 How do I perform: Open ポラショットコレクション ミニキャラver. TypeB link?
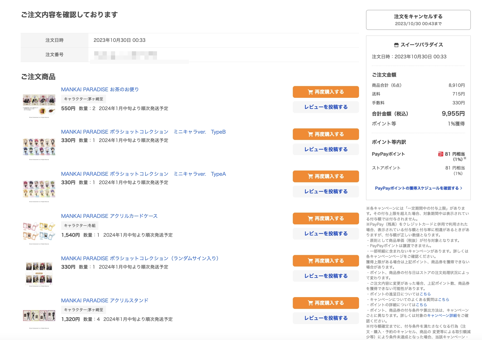point(143,132)
